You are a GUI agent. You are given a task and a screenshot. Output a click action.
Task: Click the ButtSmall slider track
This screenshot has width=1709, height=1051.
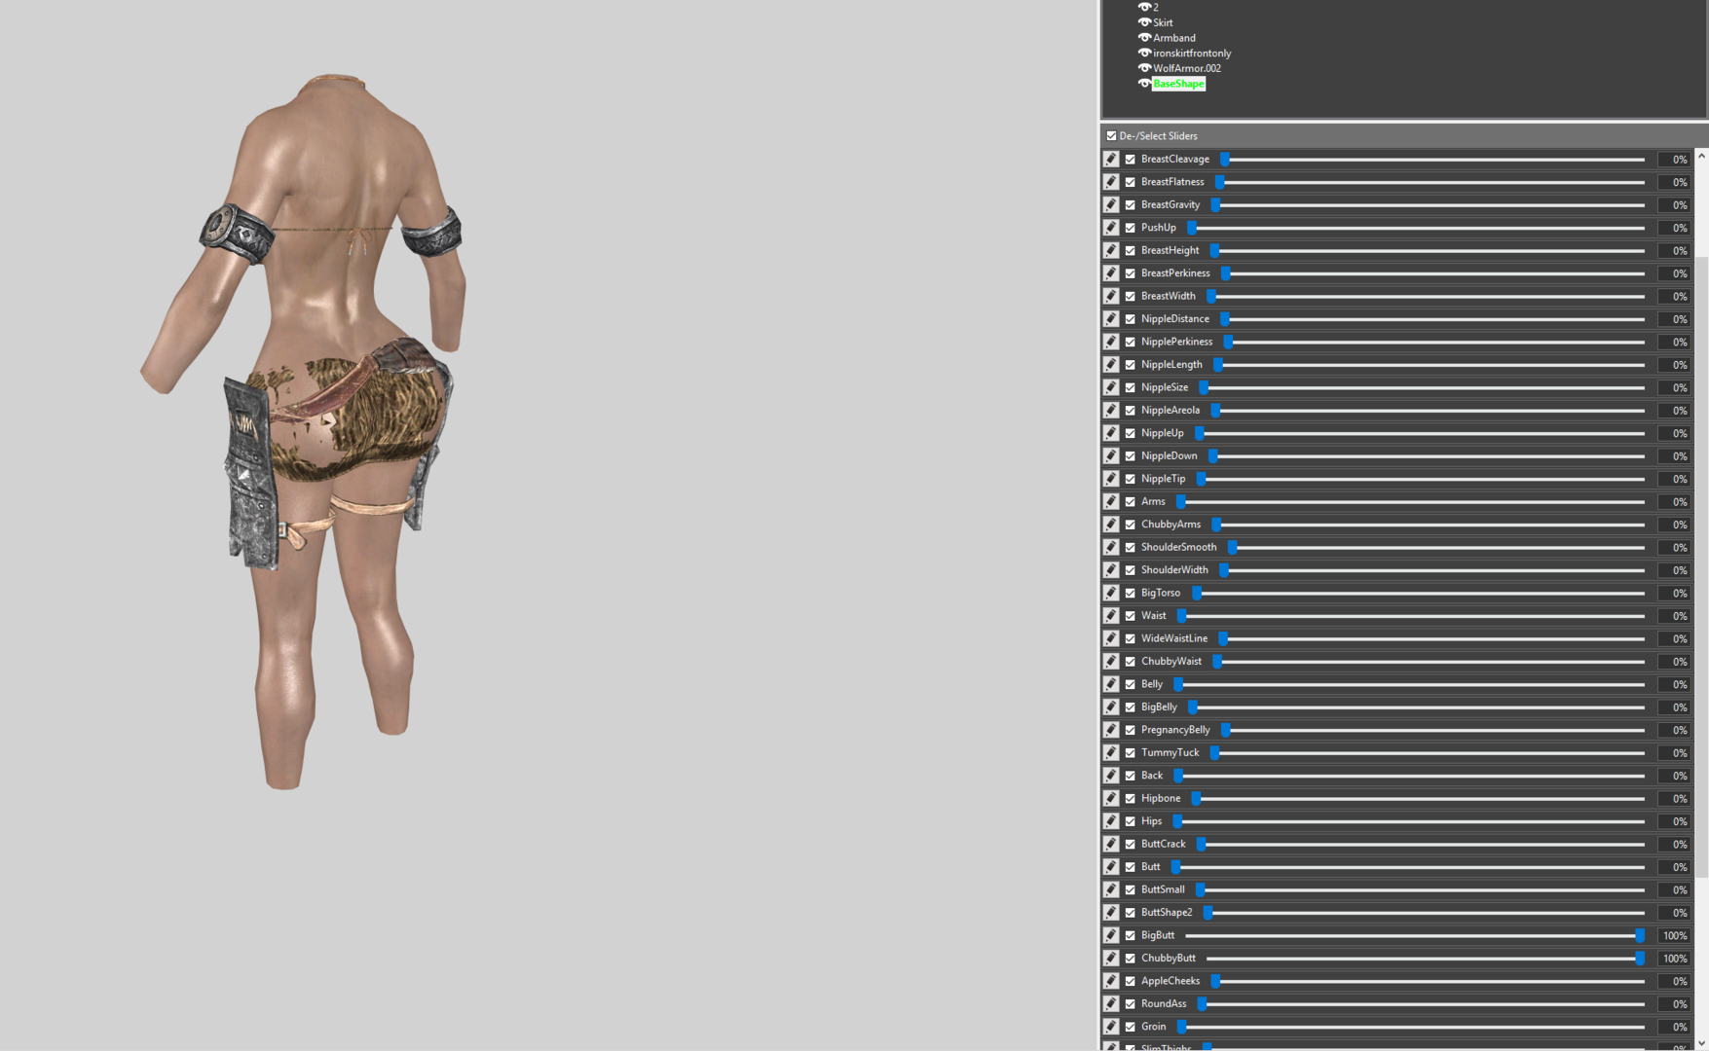point(1422,889)
